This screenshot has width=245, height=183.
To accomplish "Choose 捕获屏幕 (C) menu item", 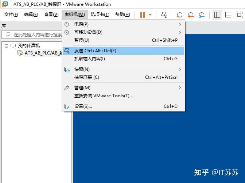I will [123, 77].
